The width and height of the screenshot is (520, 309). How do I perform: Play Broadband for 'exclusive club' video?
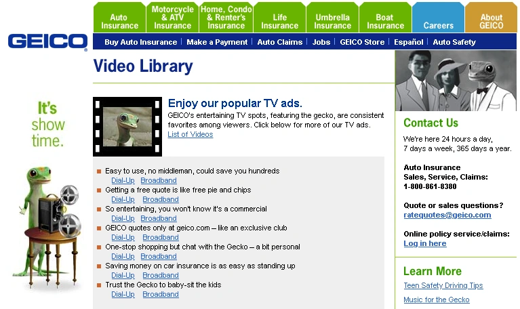point(161,237)
